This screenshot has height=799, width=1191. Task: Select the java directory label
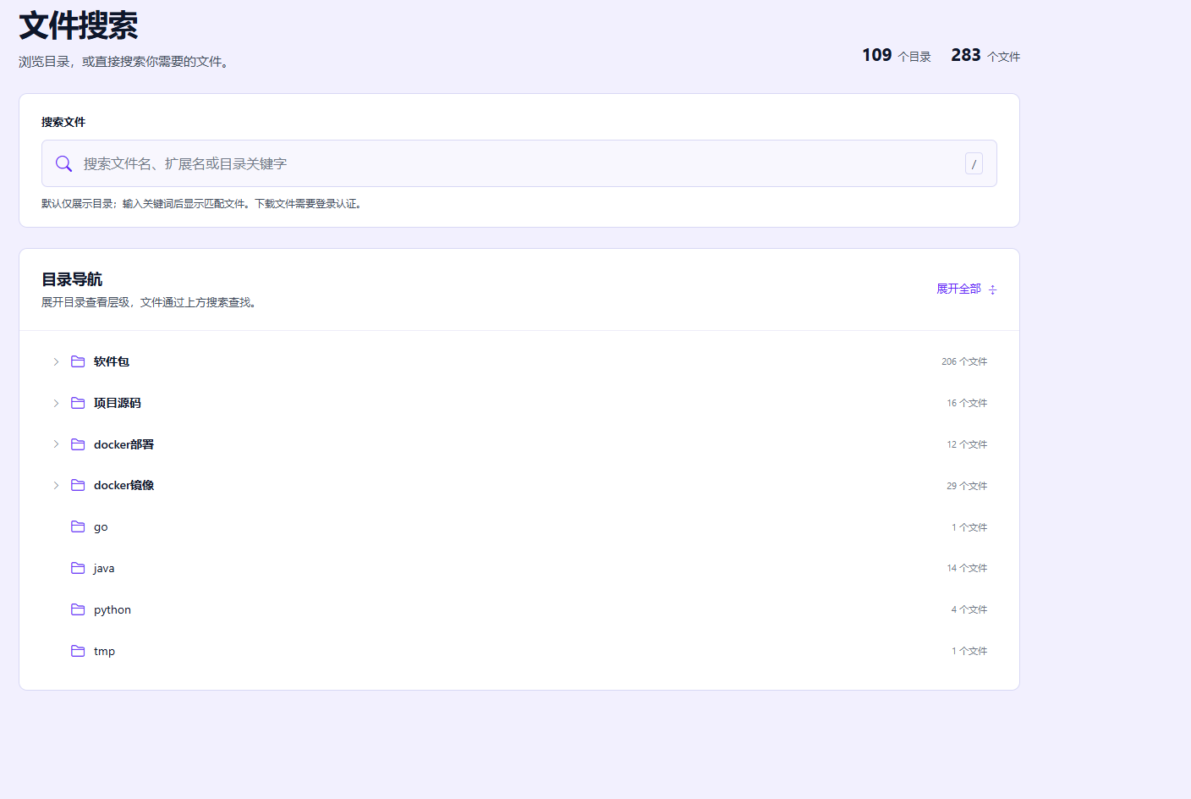(104, 568)
